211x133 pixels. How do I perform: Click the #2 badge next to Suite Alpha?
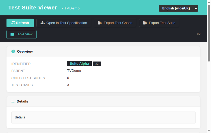coord(97,64)
